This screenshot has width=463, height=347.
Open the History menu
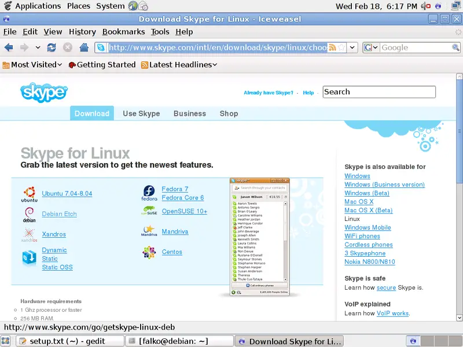click(82, 32)
